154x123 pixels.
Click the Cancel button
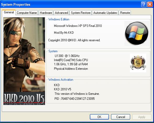click(120, 117)
